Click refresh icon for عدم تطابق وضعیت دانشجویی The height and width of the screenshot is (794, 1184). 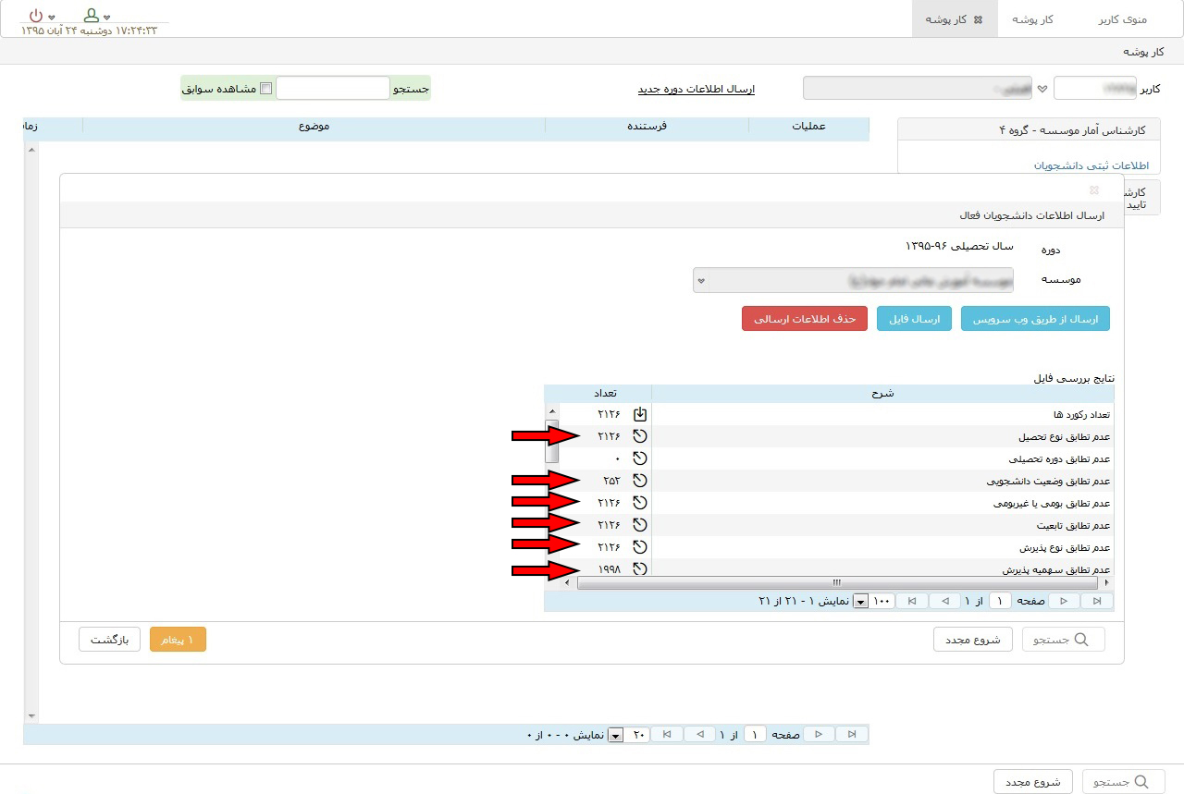pos(639,481)
